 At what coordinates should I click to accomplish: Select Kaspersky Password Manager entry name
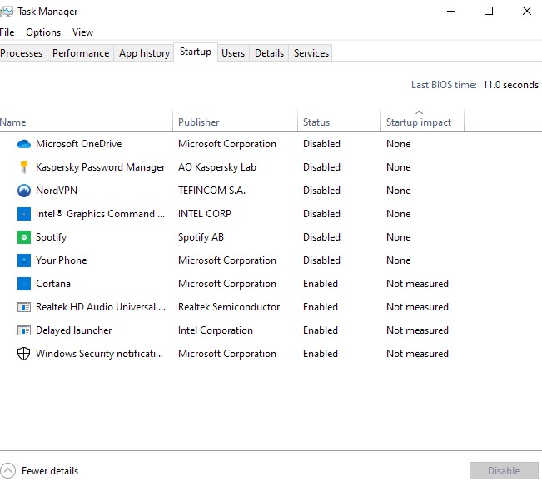(100, 167)
